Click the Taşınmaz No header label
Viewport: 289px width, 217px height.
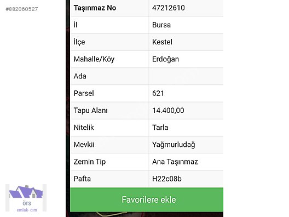pyautogui.click(x=95, y=8)
